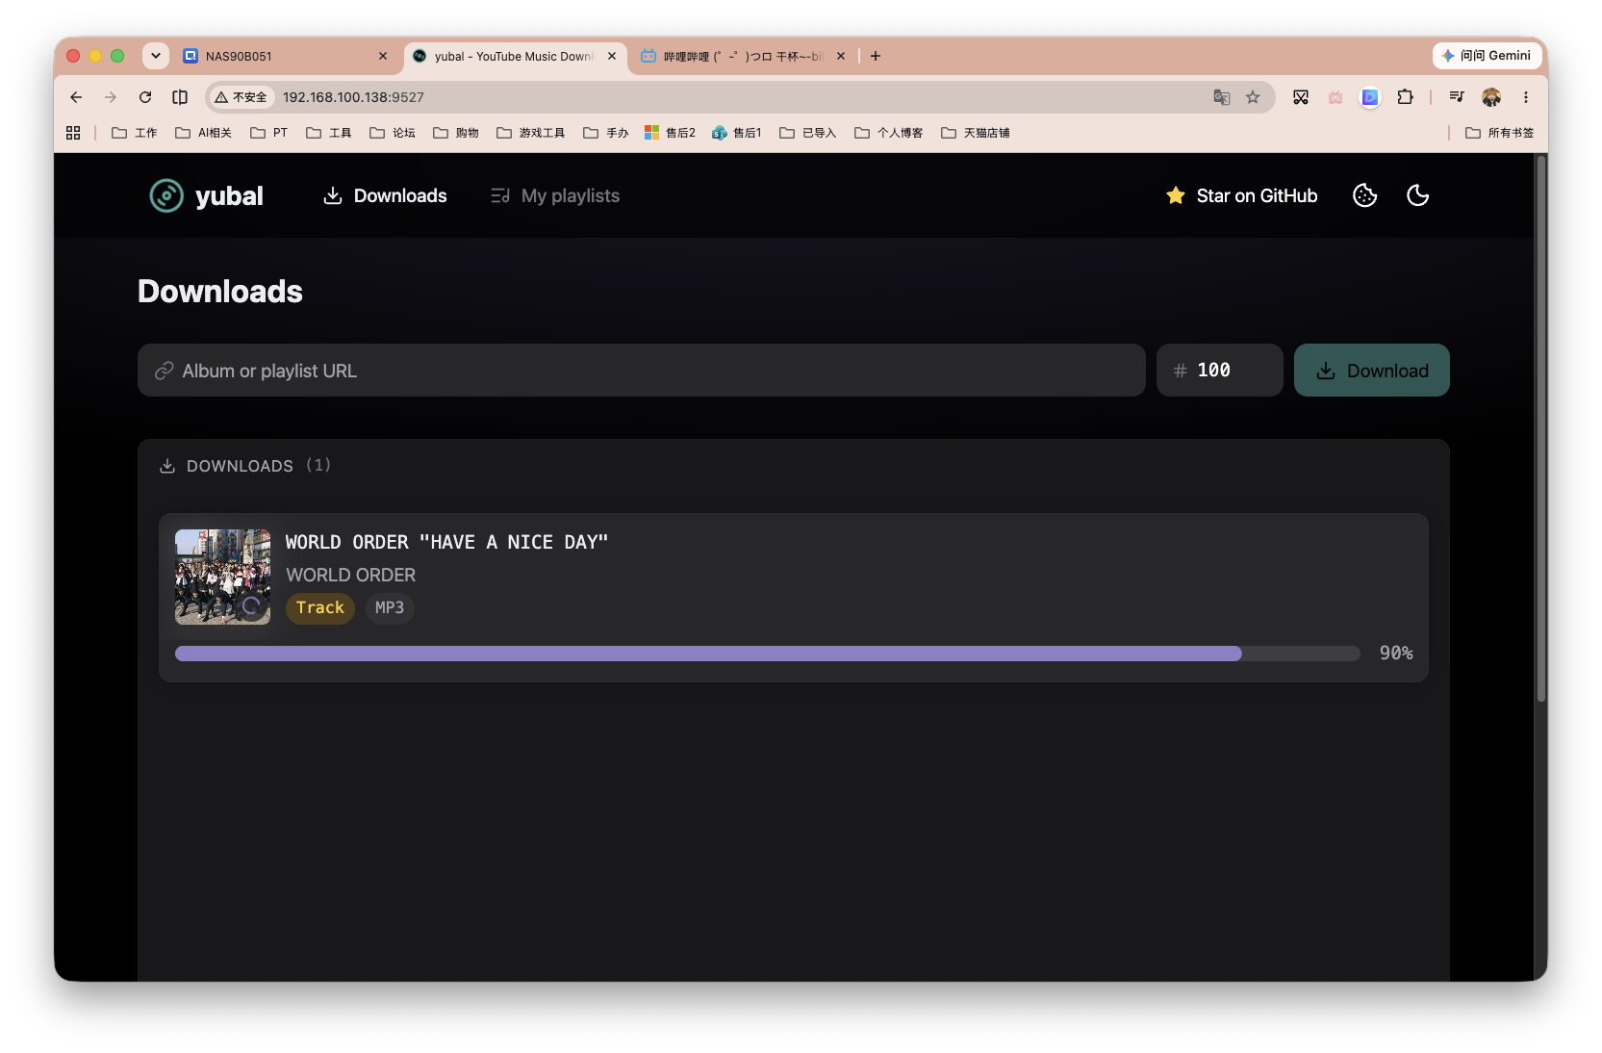Click the teal Download button
Image resolution: width=1602 pixels, height=1053 pixels.
(x=1371, y=371)
